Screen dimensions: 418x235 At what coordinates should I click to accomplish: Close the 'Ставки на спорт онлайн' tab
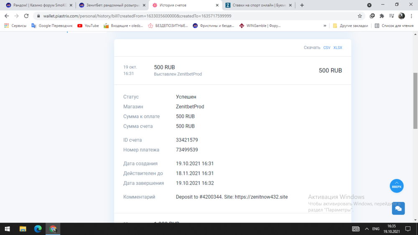(x=291, y=5)
